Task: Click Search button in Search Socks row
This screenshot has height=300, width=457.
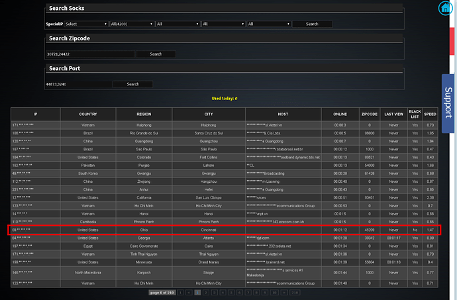Action: pyautogui.click(x=313, y=24)
